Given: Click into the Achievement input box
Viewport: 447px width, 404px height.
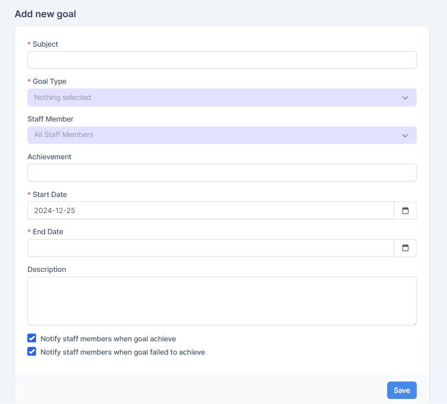Looking at the screenshot, I should pos(222,173).
